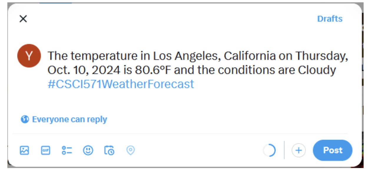The width and height of the screenshot is (368, 173).
Task: Add a photo with the media icon
Action: coord(24,150)
